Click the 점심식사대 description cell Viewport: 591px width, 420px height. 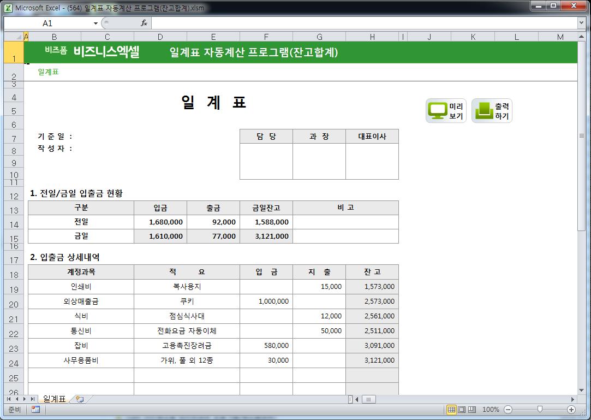tap(187, 316)
